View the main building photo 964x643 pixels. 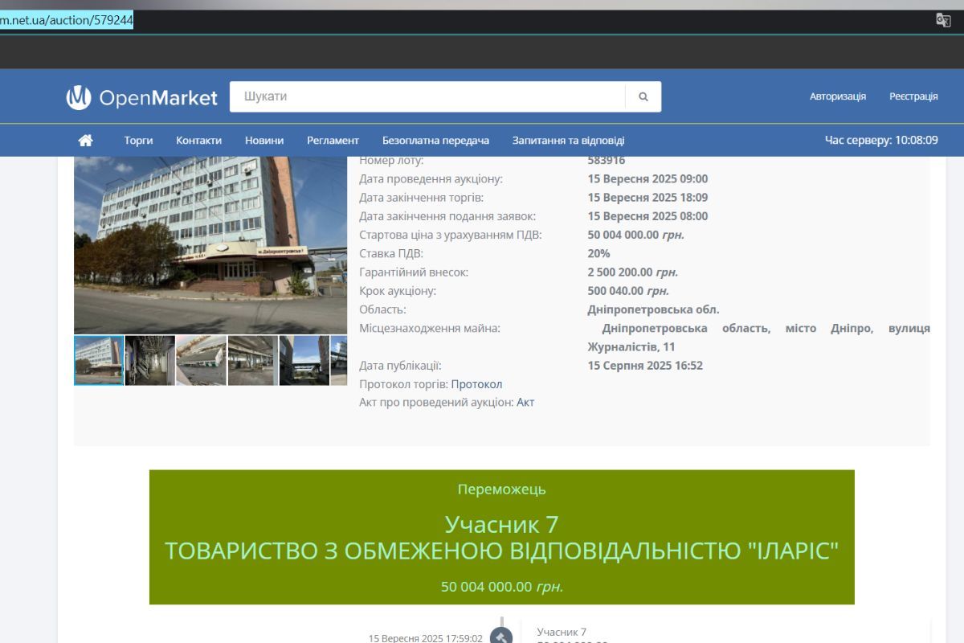pos(210,245)
